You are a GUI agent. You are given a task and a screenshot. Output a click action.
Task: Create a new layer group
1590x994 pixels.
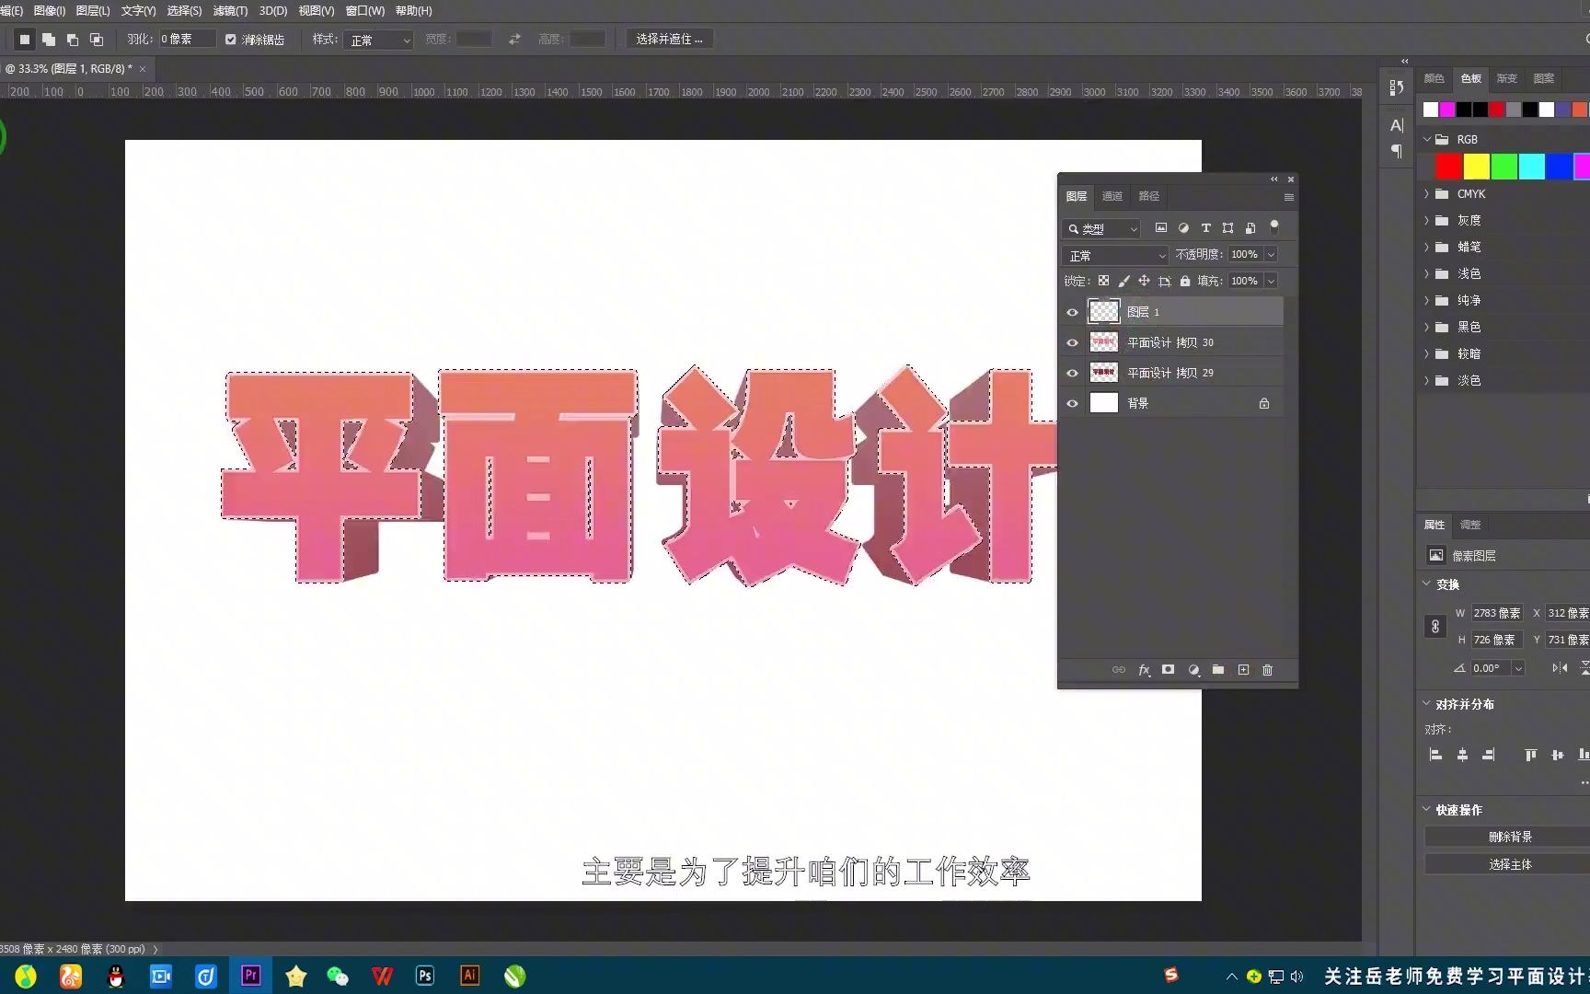click(x=1218, y=670)
